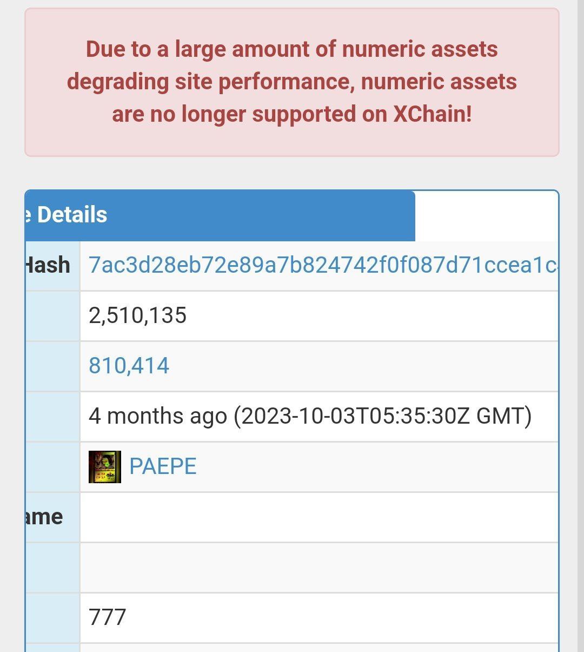Click the 777 quantity value
The width and height of the screenshot is (584, 652).
(107, 617)
